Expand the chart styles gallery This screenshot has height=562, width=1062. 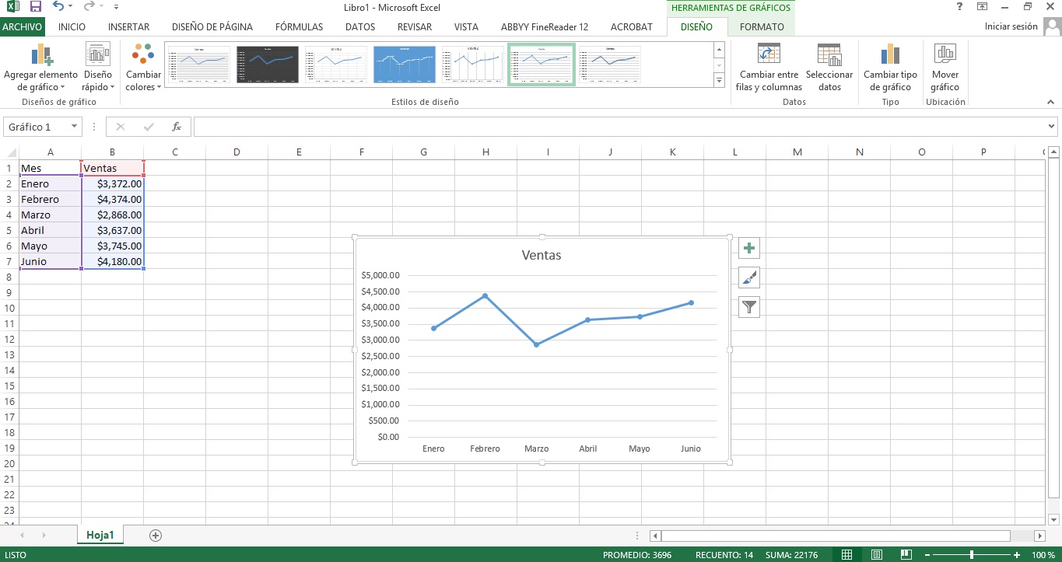(x=719, y=81)
